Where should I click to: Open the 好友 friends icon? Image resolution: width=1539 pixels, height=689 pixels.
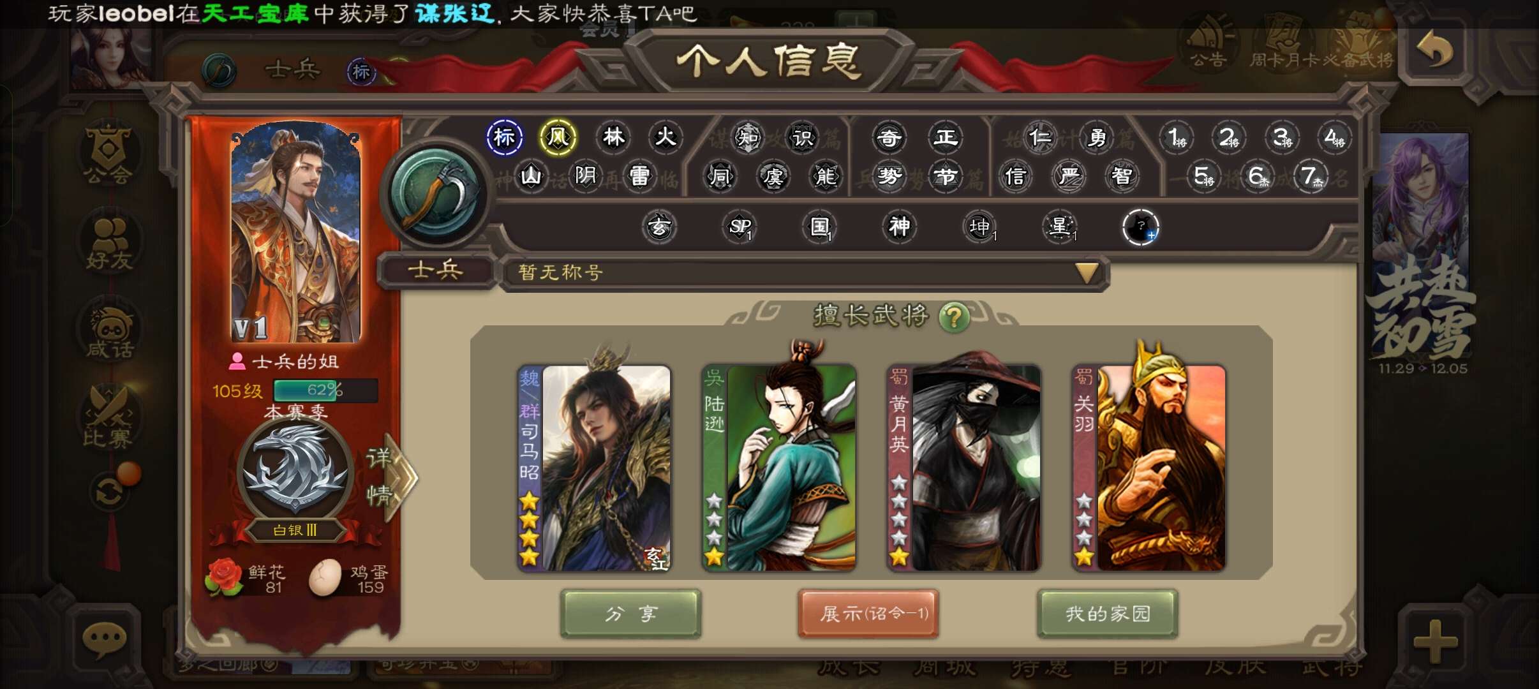tap(109, 242)
